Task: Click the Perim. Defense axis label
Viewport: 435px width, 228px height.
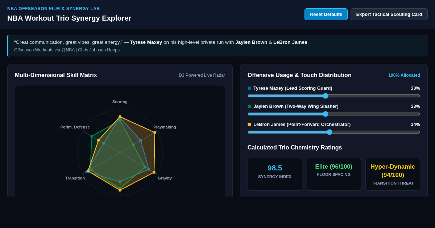Action: pyautogui.click(x=75, y=127)
